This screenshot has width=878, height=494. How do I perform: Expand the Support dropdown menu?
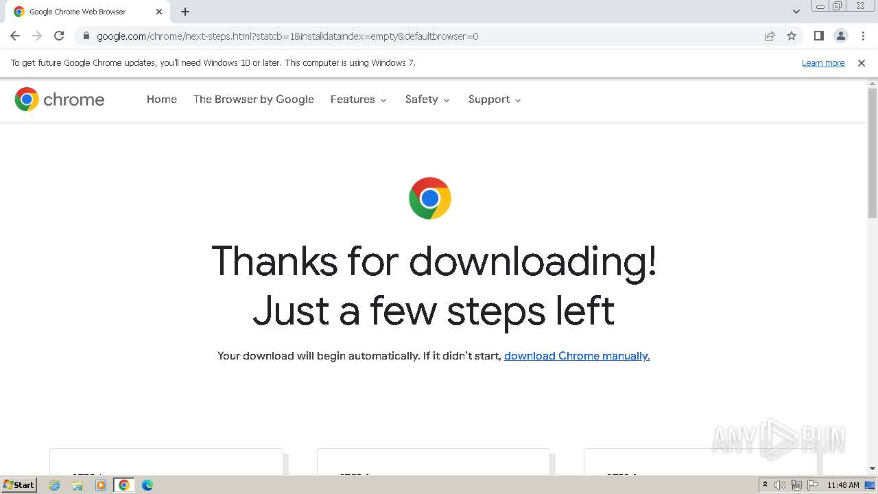click(x=495, y=99)
